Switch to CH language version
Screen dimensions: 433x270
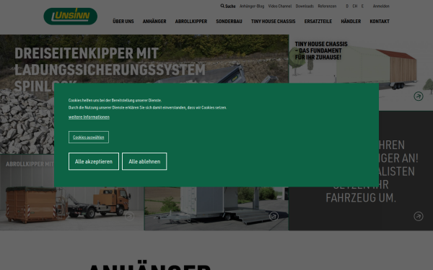pos(355,6)
